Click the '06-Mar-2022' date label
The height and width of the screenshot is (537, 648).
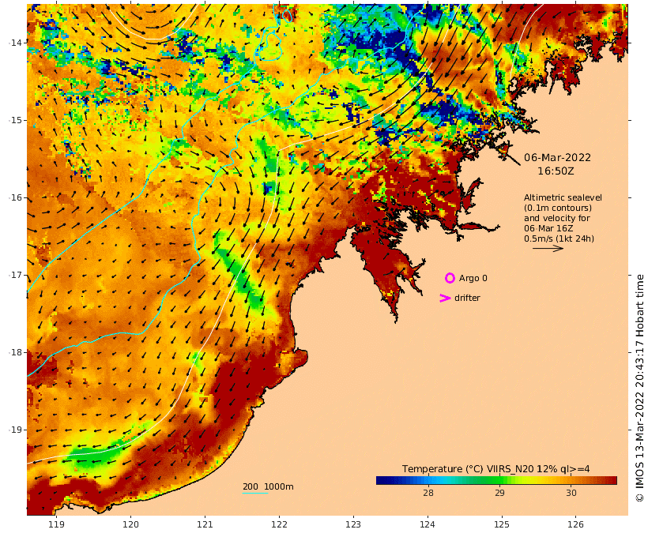point(557,157)
